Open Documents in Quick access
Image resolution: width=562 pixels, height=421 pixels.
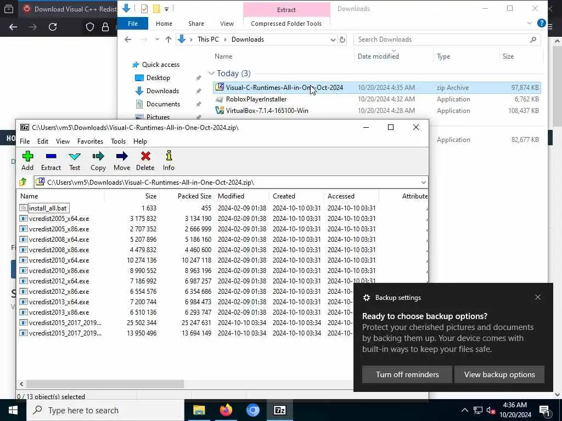click(x=163, y=104)
